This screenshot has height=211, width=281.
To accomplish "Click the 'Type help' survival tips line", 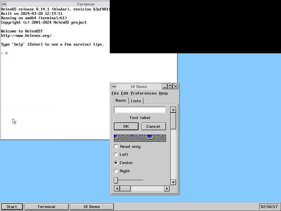I will (52, 44).
